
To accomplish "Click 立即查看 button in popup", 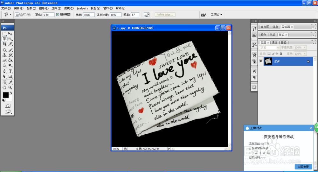I will [303, 167].
